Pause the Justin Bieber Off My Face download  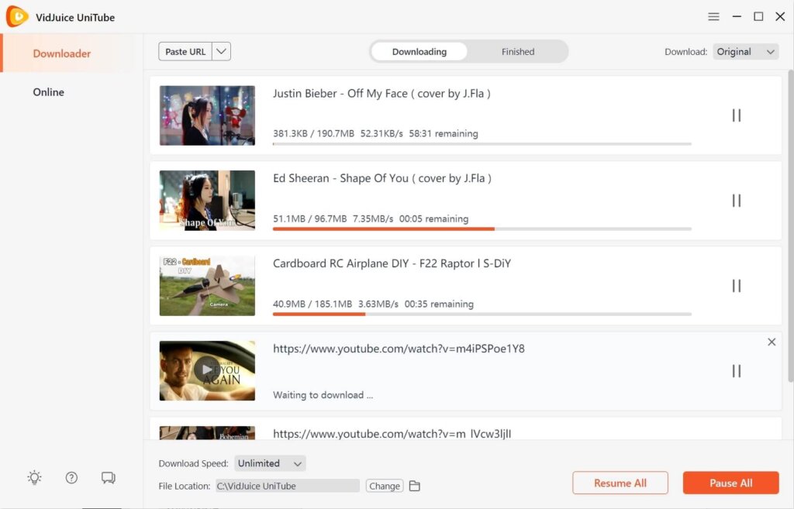737,115
